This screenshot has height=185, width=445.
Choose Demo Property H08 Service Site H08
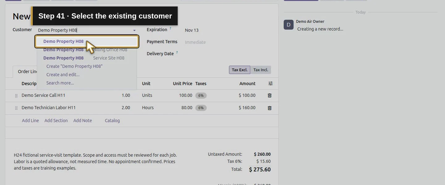(x=87, y=58)
